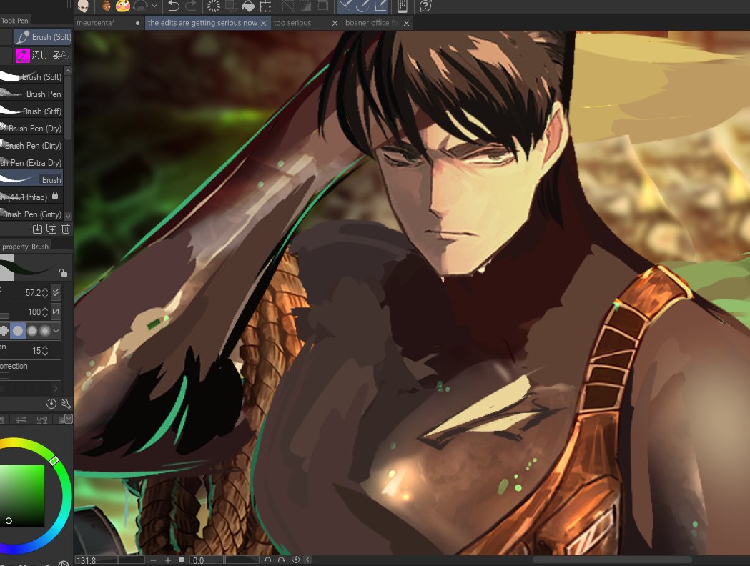
Task: Choose the locked (44.1 lmfao) brush
Action: click(31, 197)
